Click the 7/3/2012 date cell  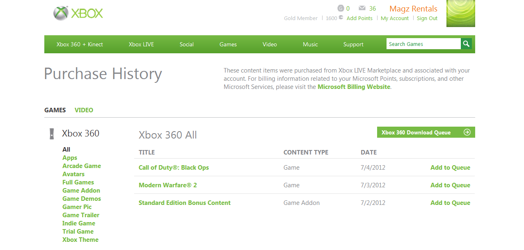[373, 185]
